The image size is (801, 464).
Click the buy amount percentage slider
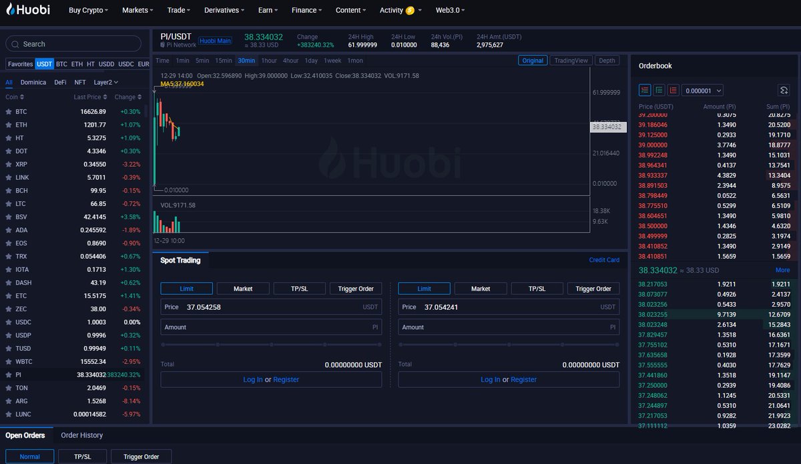tap(271, 345)
